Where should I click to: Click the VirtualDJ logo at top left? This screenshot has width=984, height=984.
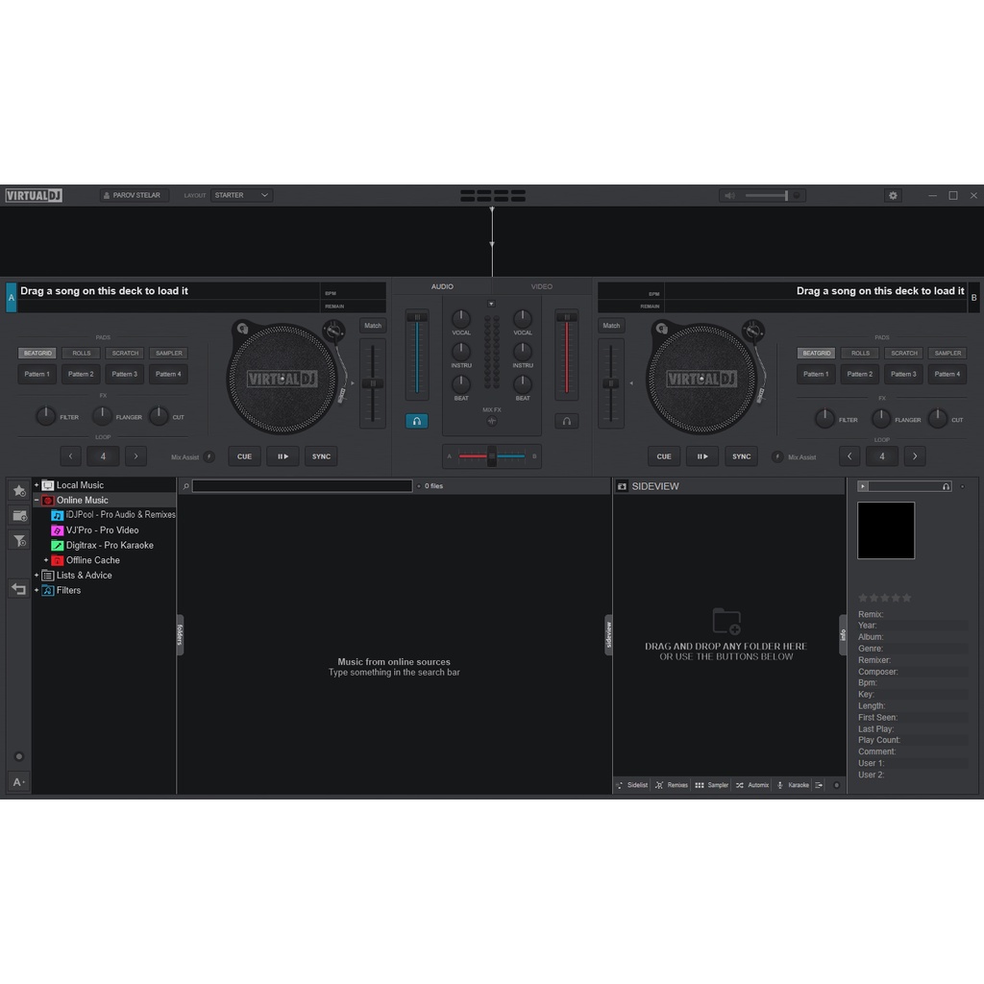pos(32,195)
